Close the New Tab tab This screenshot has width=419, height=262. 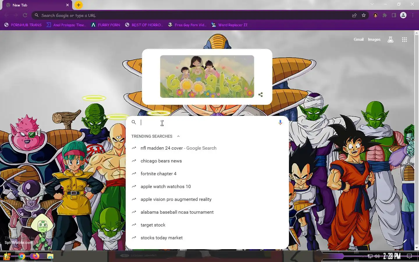pyautogui.click(x=68, y=5)
